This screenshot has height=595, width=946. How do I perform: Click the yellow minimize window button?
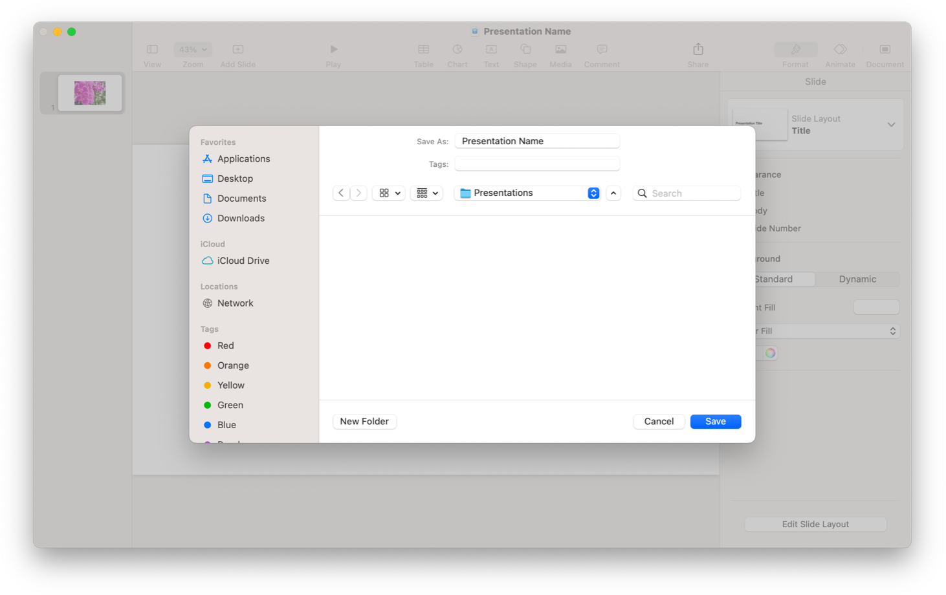58,32
